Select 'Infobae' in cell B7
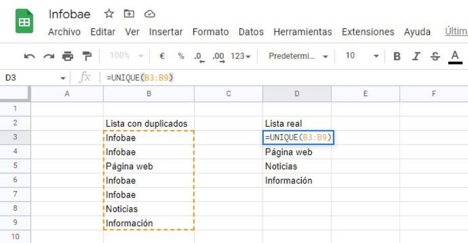Image resolution: width=468 pixels, height=243 pixels. 149,195
